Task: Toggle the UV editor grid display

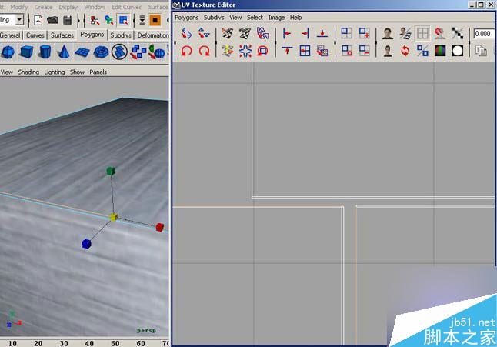Action: (422, 33)
